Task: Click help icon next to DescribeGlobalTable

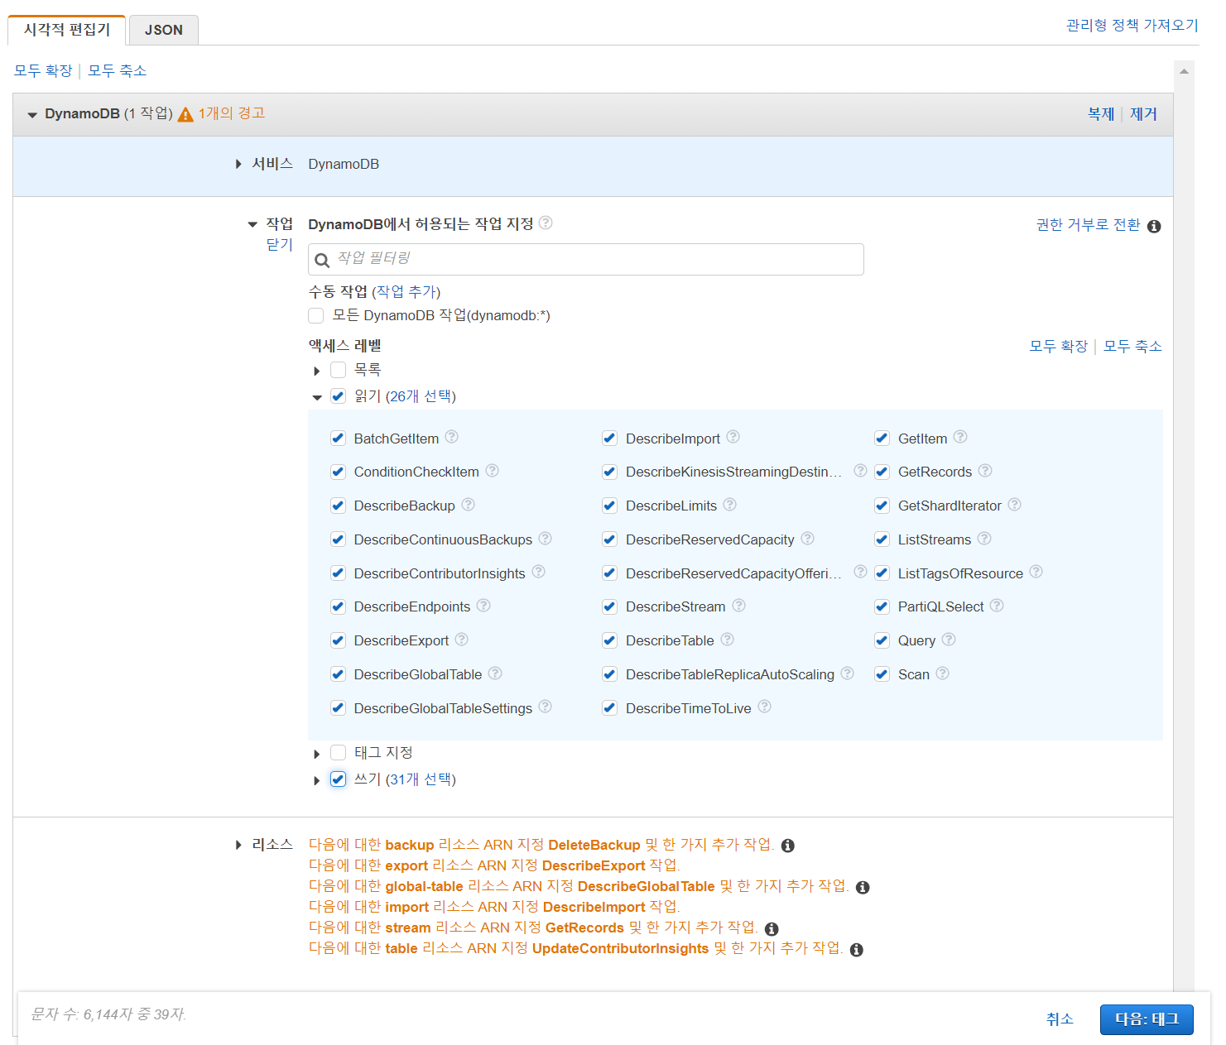Action: coord(495,673)
